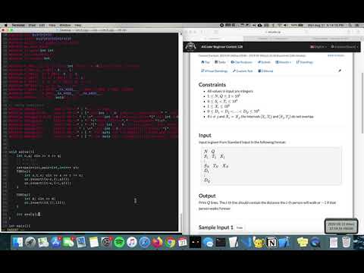364x273 pixels.
Task: Open Calendar from the Dock
Action: click(183, 242)
